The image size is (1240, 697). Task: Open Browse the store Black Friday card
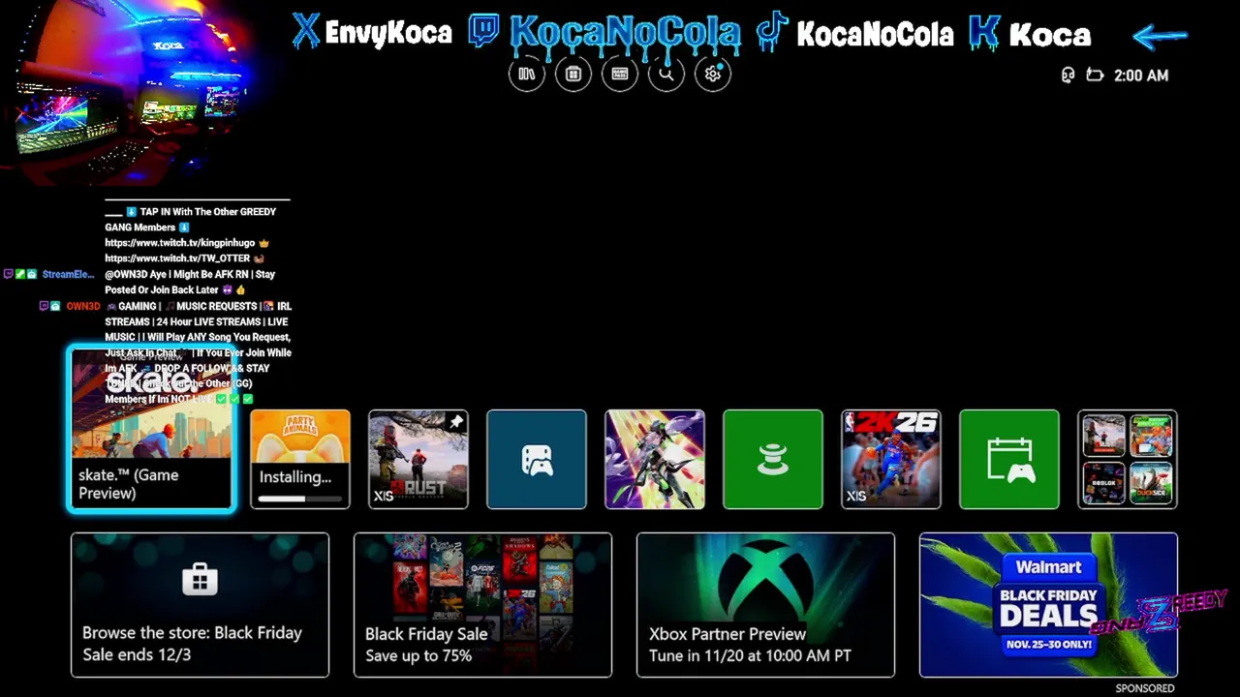200,605
